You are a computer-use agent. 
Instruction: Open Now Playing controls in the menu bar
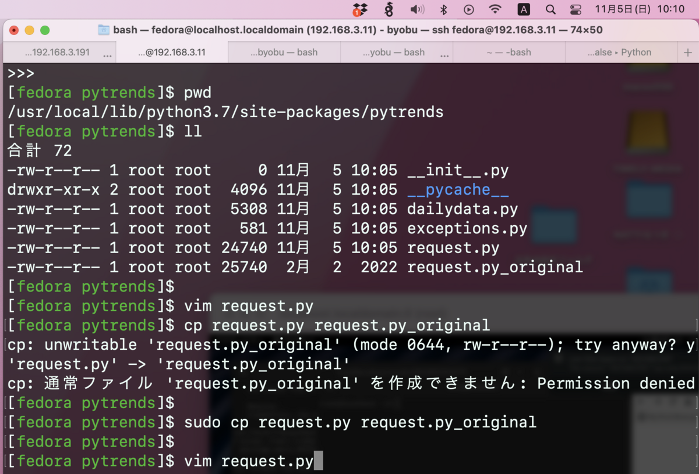(x=469, y=9)
